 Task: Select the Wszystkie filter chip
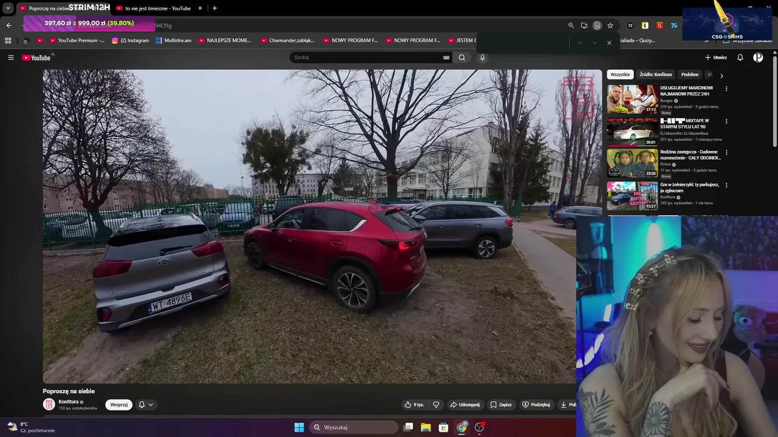(x=620, y=75)
